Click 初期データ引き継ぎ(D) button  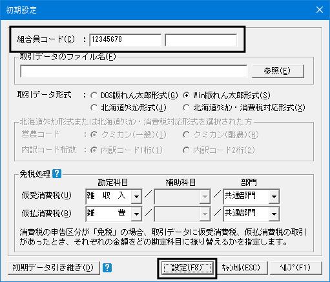(x=54, y=268)
